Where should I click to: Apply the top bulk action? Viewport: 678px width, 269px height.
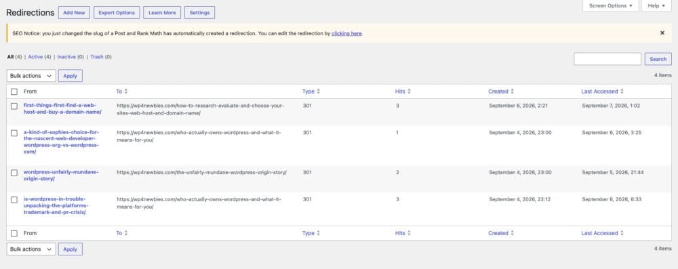click(x=70, y=76)
